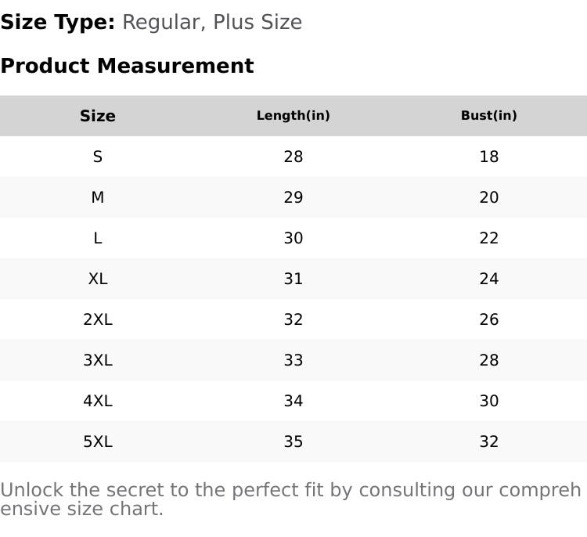Image resolution: width=587 pixels, height=537 pixels.
Task: Click the length value 31 for size XL
Action: pos(293,279)
